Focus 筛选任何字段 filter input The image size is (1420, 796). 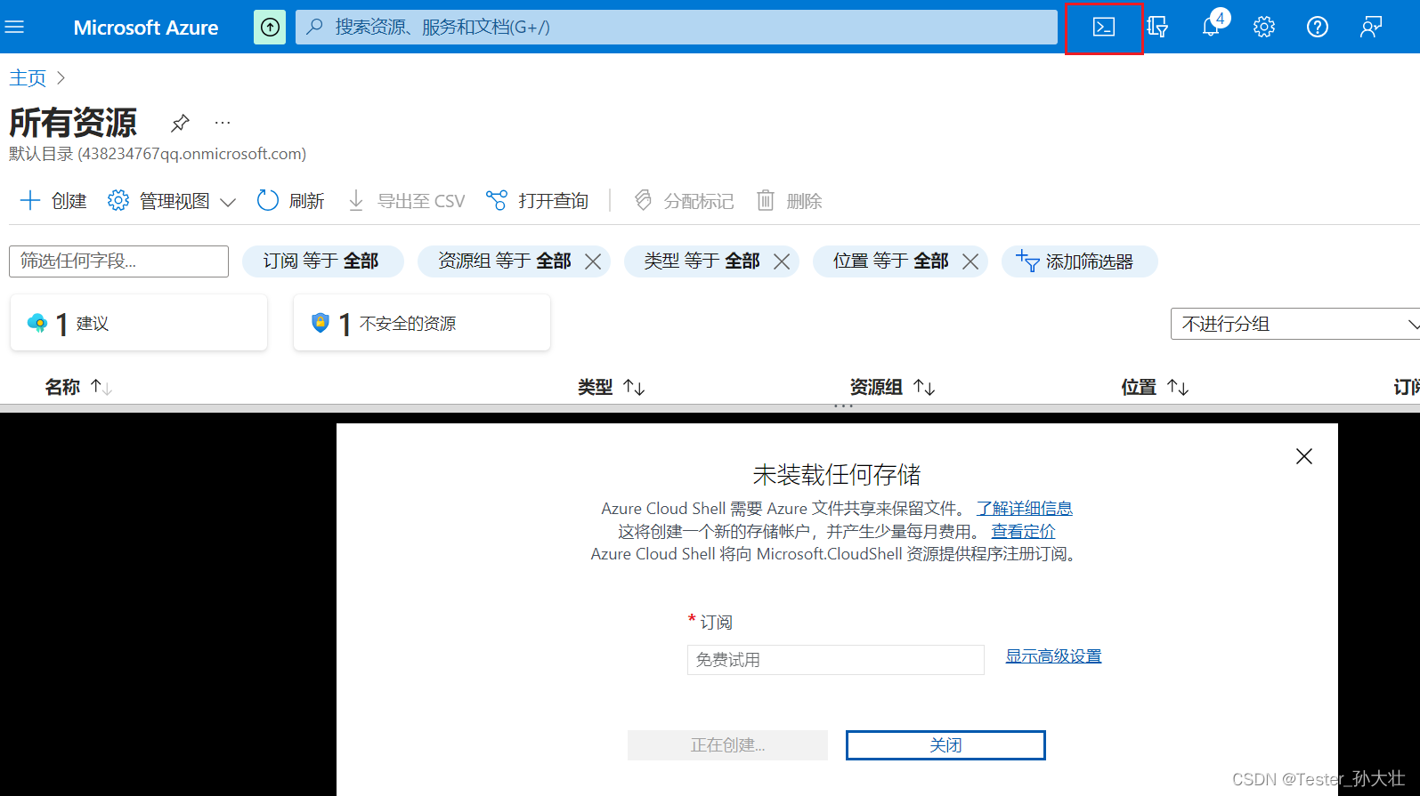pos(118,261)
